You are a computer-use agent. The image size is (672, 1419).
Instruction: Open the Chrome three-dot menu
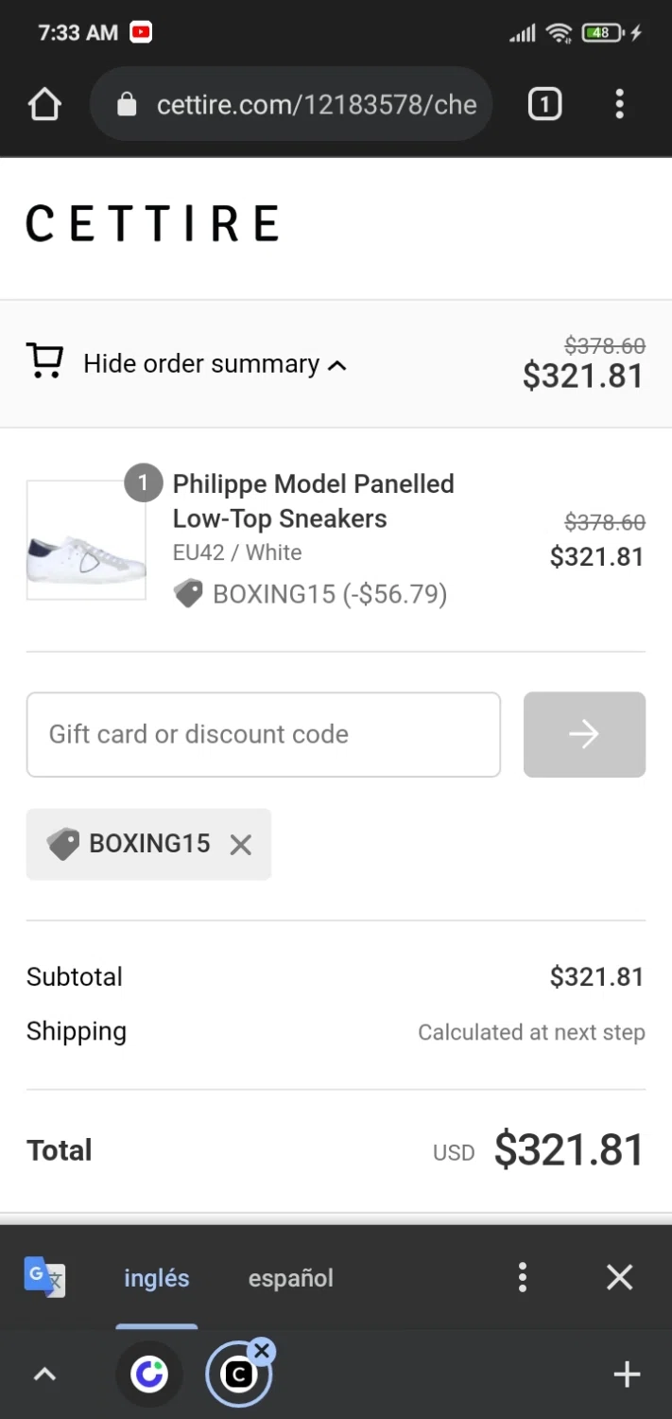coord(619,104)
